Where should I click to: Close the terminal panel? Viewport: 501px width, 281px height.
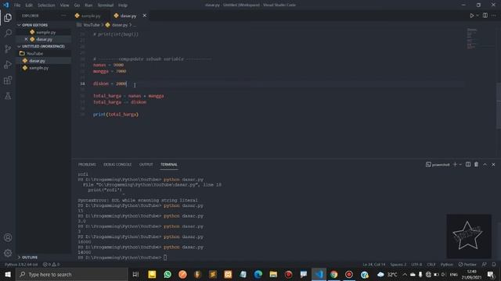(x=493, y=165)
